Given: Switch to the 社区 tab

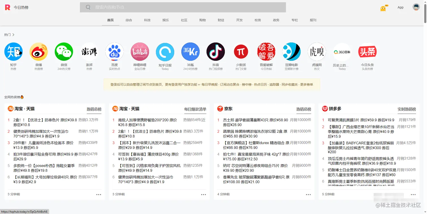Looking at the screenshot, I should click(184, 20).
